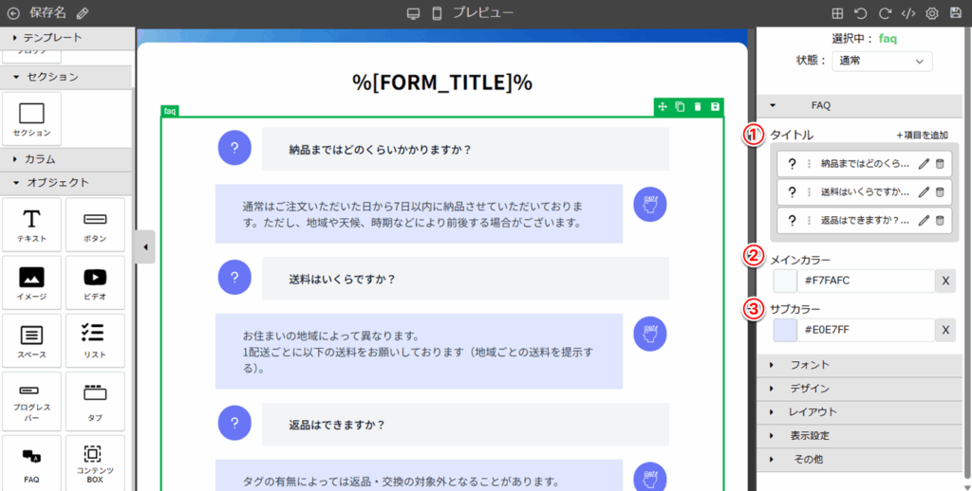
Task: Click the floppy disk save icon at top right
Action: 955,13
